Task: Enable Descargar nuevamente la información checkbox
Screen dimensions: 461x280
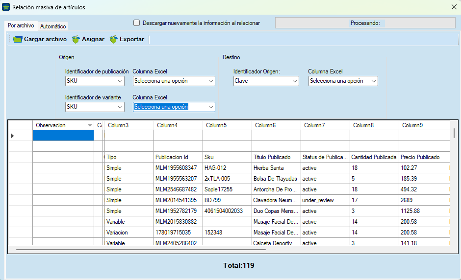Action: [x=137, y=23]
